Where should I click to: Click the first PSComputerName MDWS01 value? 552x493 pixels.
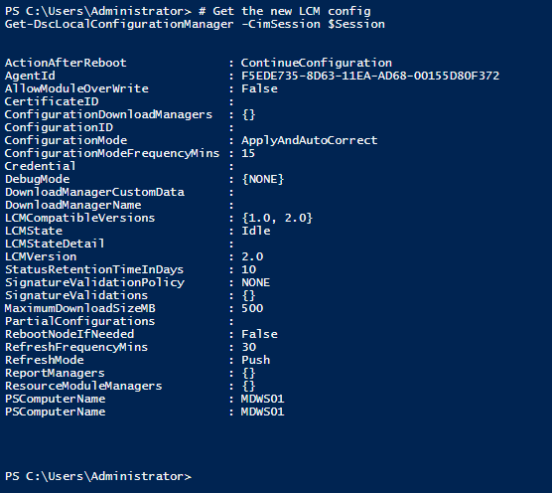[263, 399]
